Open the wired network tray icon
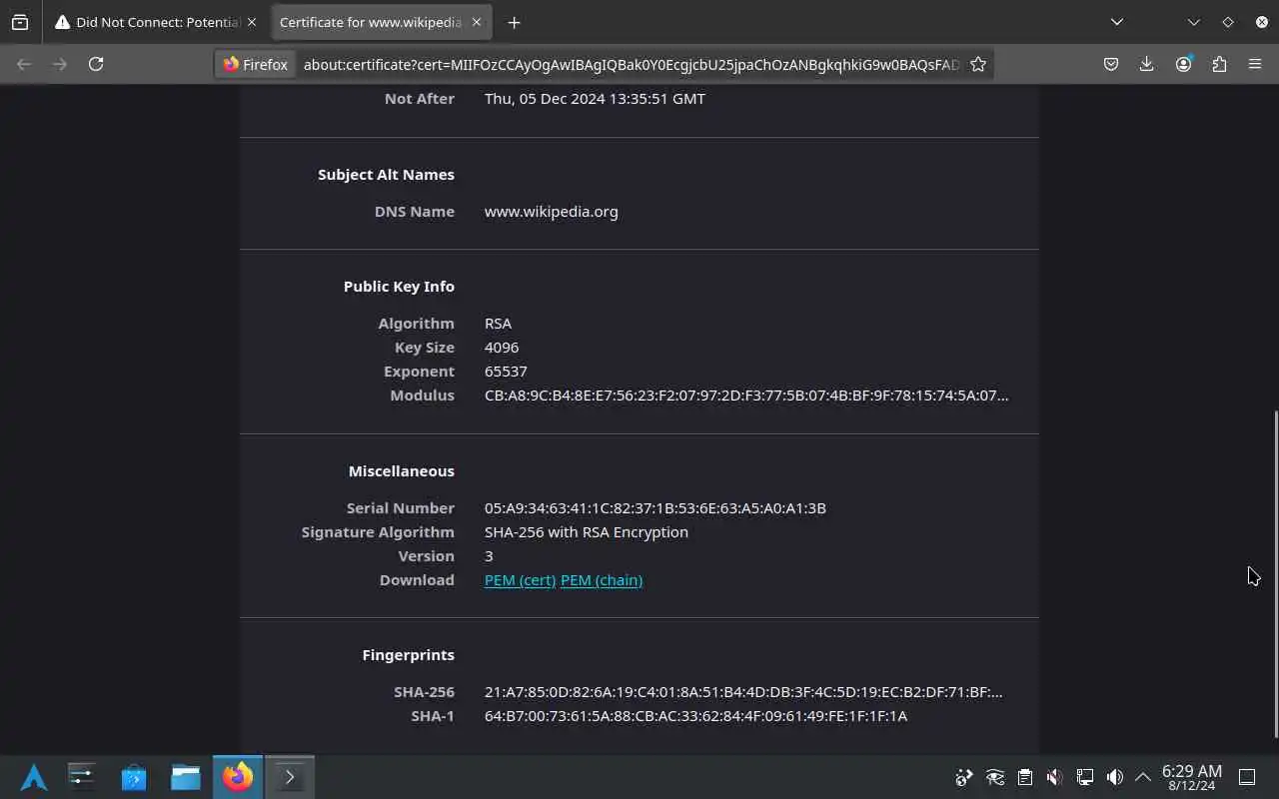Screen dimensions: 1279x799 click(x=1084, y=777)
